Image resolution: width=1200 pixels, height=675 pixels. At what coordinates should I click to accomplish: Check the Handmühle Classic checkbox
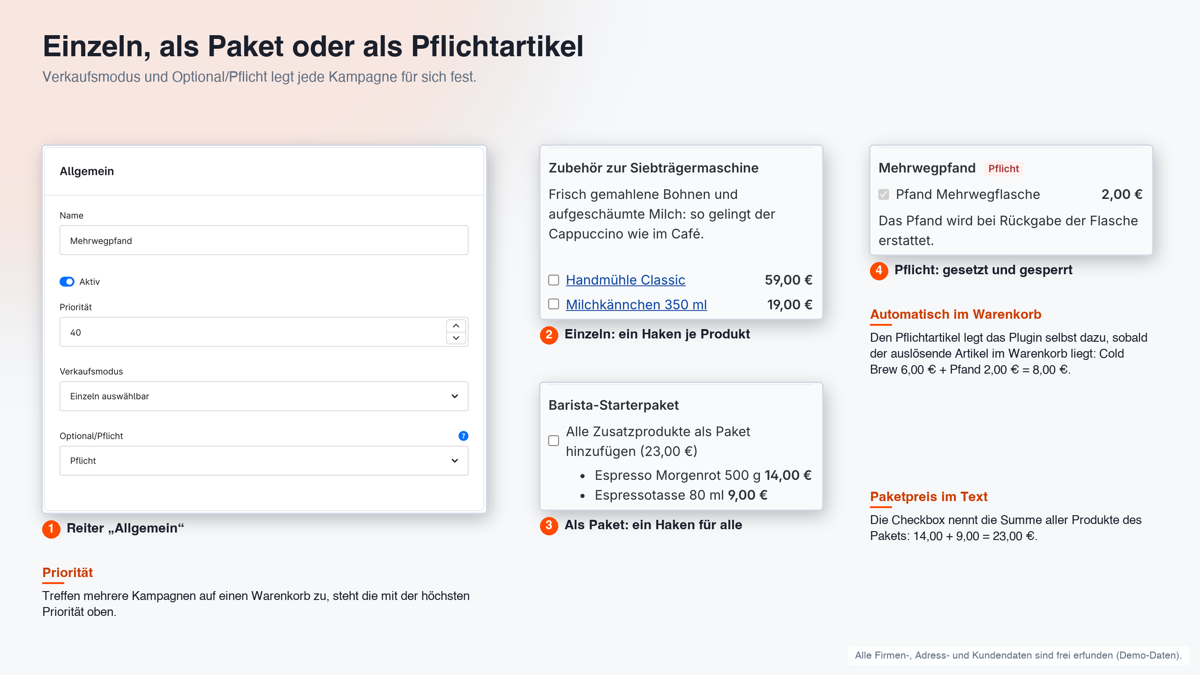click(x=554, y=280)
